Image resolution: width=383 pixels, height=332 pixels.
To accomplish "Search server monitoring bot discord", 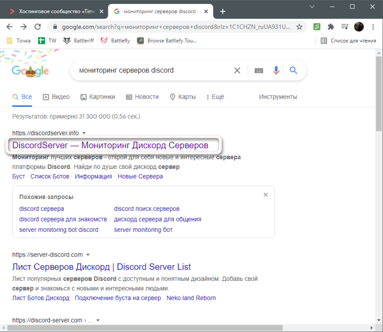I will (58, 230).
